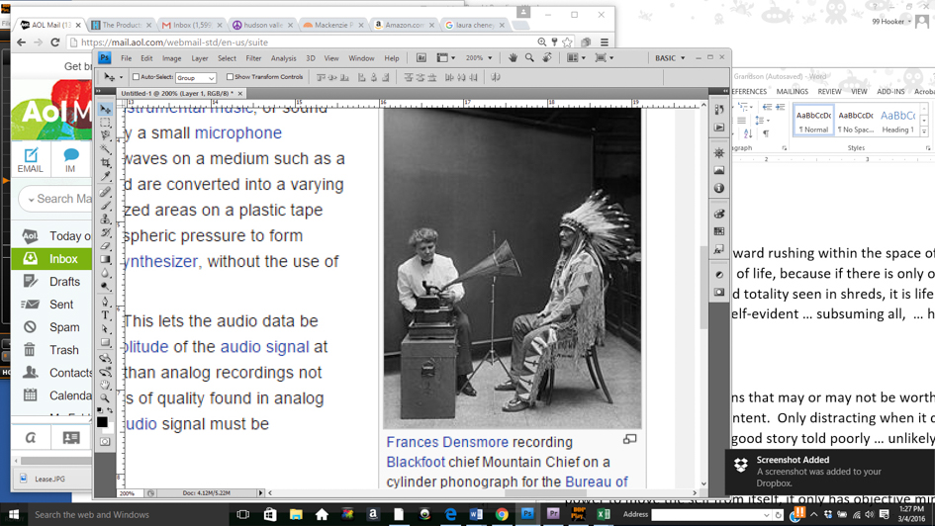Select the Move tool in Photoshop toolbox

[x=105, y=109]
